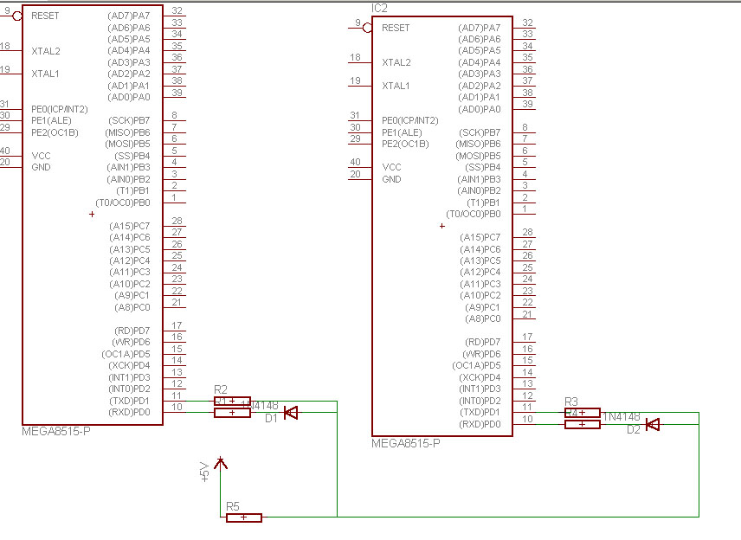The width and height of the screenshot is (741, 540).
Task: Click the R5 name label
Action: [x=233, y=506]
